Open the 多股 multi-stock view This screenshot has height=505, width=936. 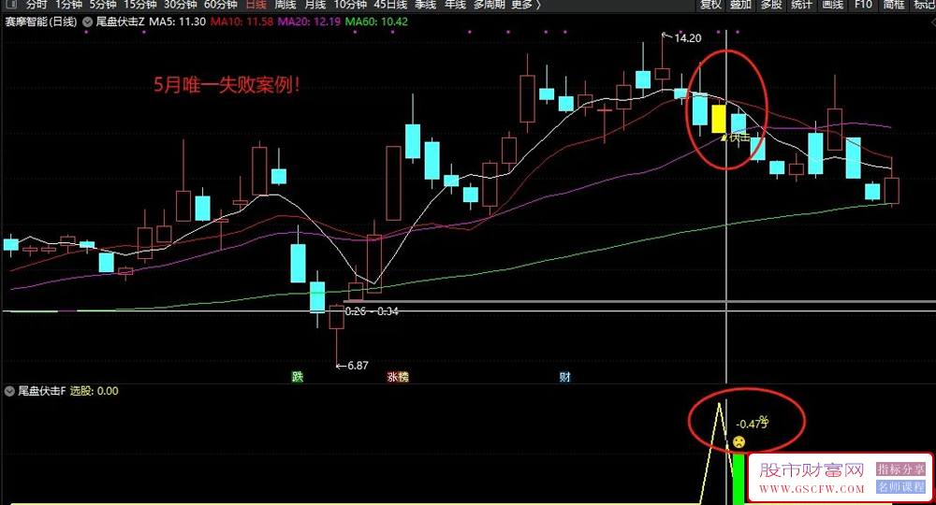pyautogui.click(x=770, y=4)
